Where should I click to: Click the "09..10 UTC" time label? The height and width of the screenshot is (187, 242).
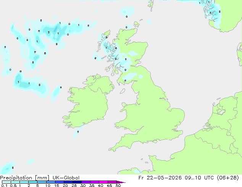[x=199, y=178]
